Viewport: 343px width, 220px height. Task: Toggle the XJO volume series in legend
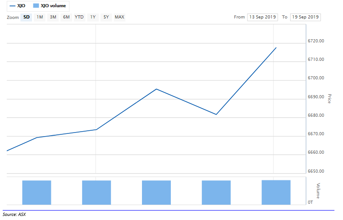50,6
